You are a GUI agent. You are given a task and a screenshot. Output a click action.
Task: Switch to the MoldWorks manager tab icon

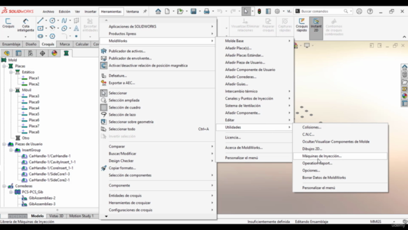pyautogui.click(x=66, y=53)
